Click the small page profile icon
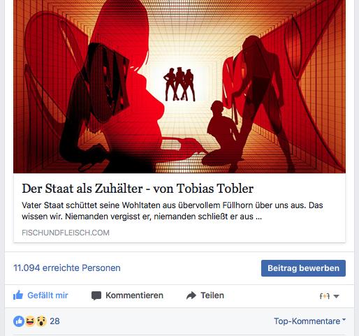Screen dimensions: 359x336 pyautogui.click(x=325, y=296)
